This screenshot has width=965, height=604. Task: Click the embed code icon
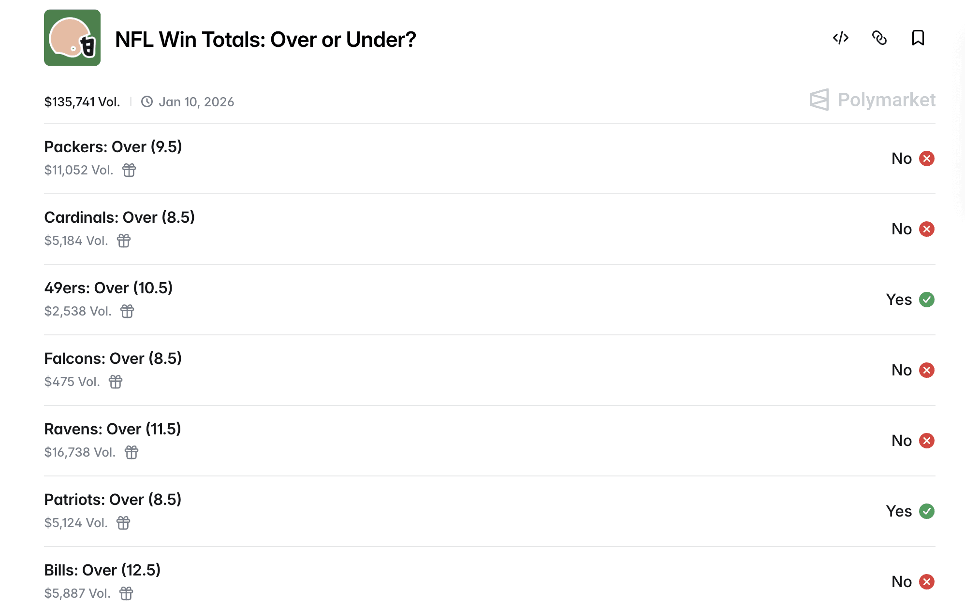pos(841,38)
